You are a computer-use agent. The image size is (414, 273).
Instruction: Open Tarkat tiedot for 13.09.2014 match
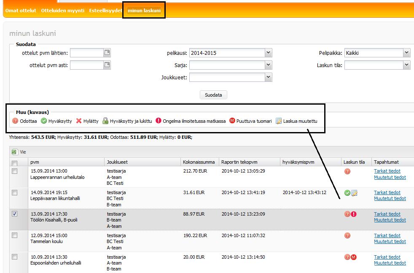pyautogui.click(x=387, y=214)
